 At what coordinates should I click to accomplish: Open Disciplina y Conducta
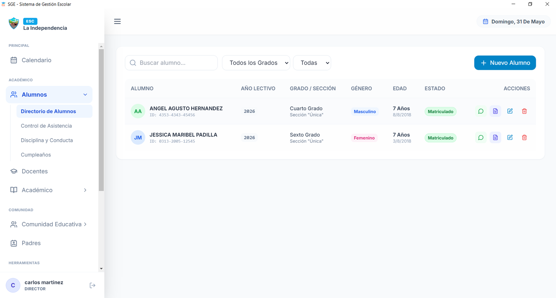54,141
